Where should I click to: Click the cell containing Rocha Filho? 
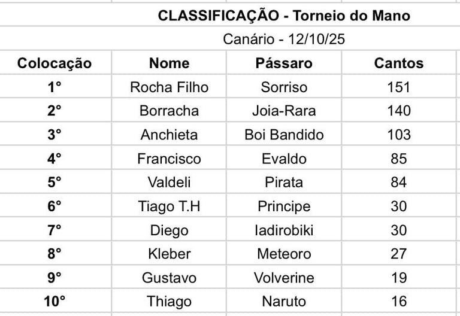[x=169, y=87]
